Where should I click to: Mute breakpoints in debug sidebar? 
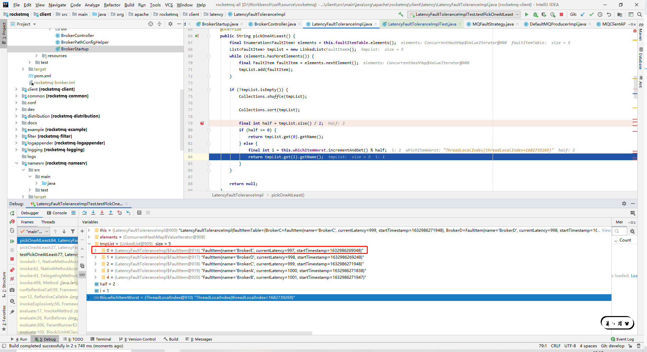click(12, 279)
